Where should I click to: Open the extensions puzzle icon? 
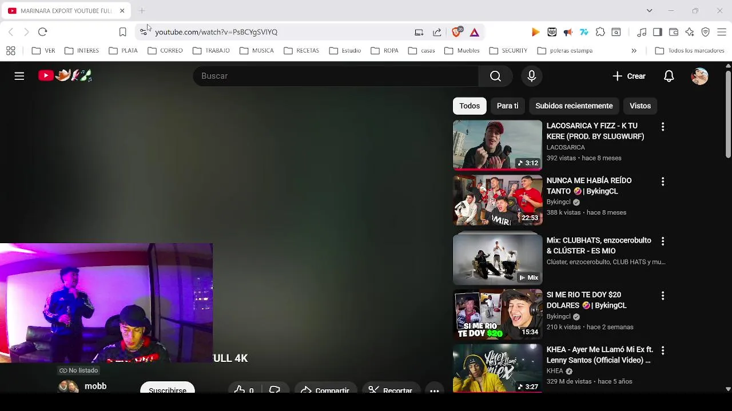(x=600, y=32)
